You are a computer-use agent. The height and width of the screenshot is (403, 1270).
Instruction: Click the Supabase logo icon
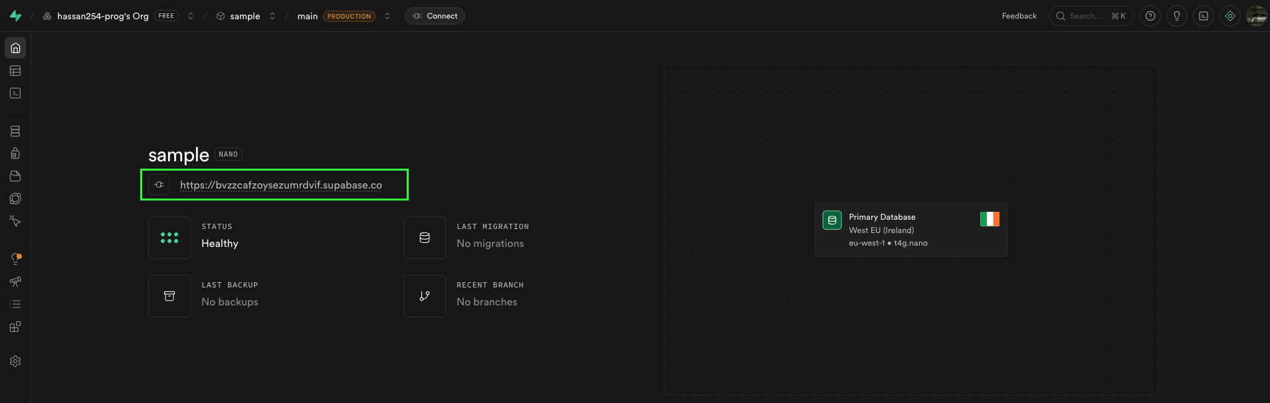pos(15,16)
